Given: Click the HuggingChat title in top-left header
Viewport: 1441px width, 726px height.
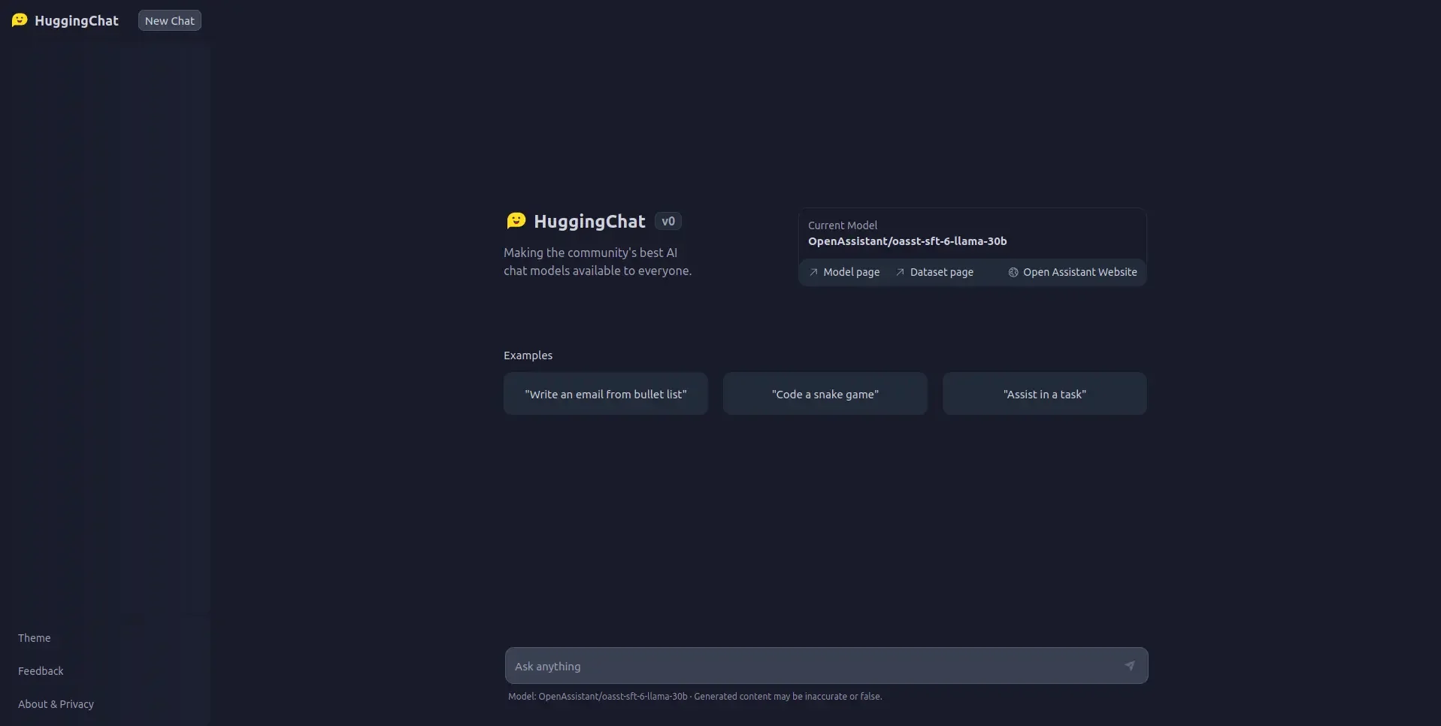Looking at the screenshot, I should click(77, 21).
